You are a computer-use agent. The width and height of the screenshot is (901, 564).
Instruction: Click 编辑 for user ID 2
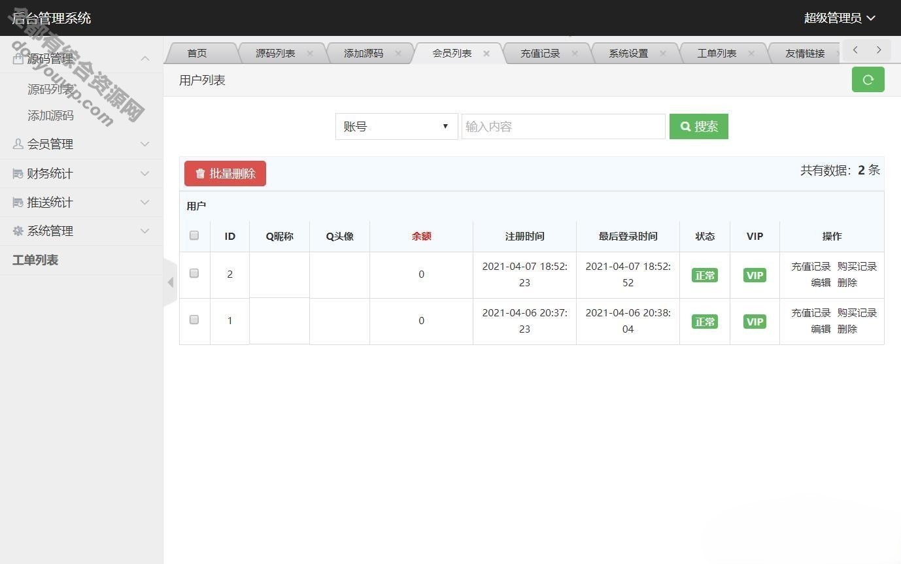pyautogui.click(x=821, y=282)
